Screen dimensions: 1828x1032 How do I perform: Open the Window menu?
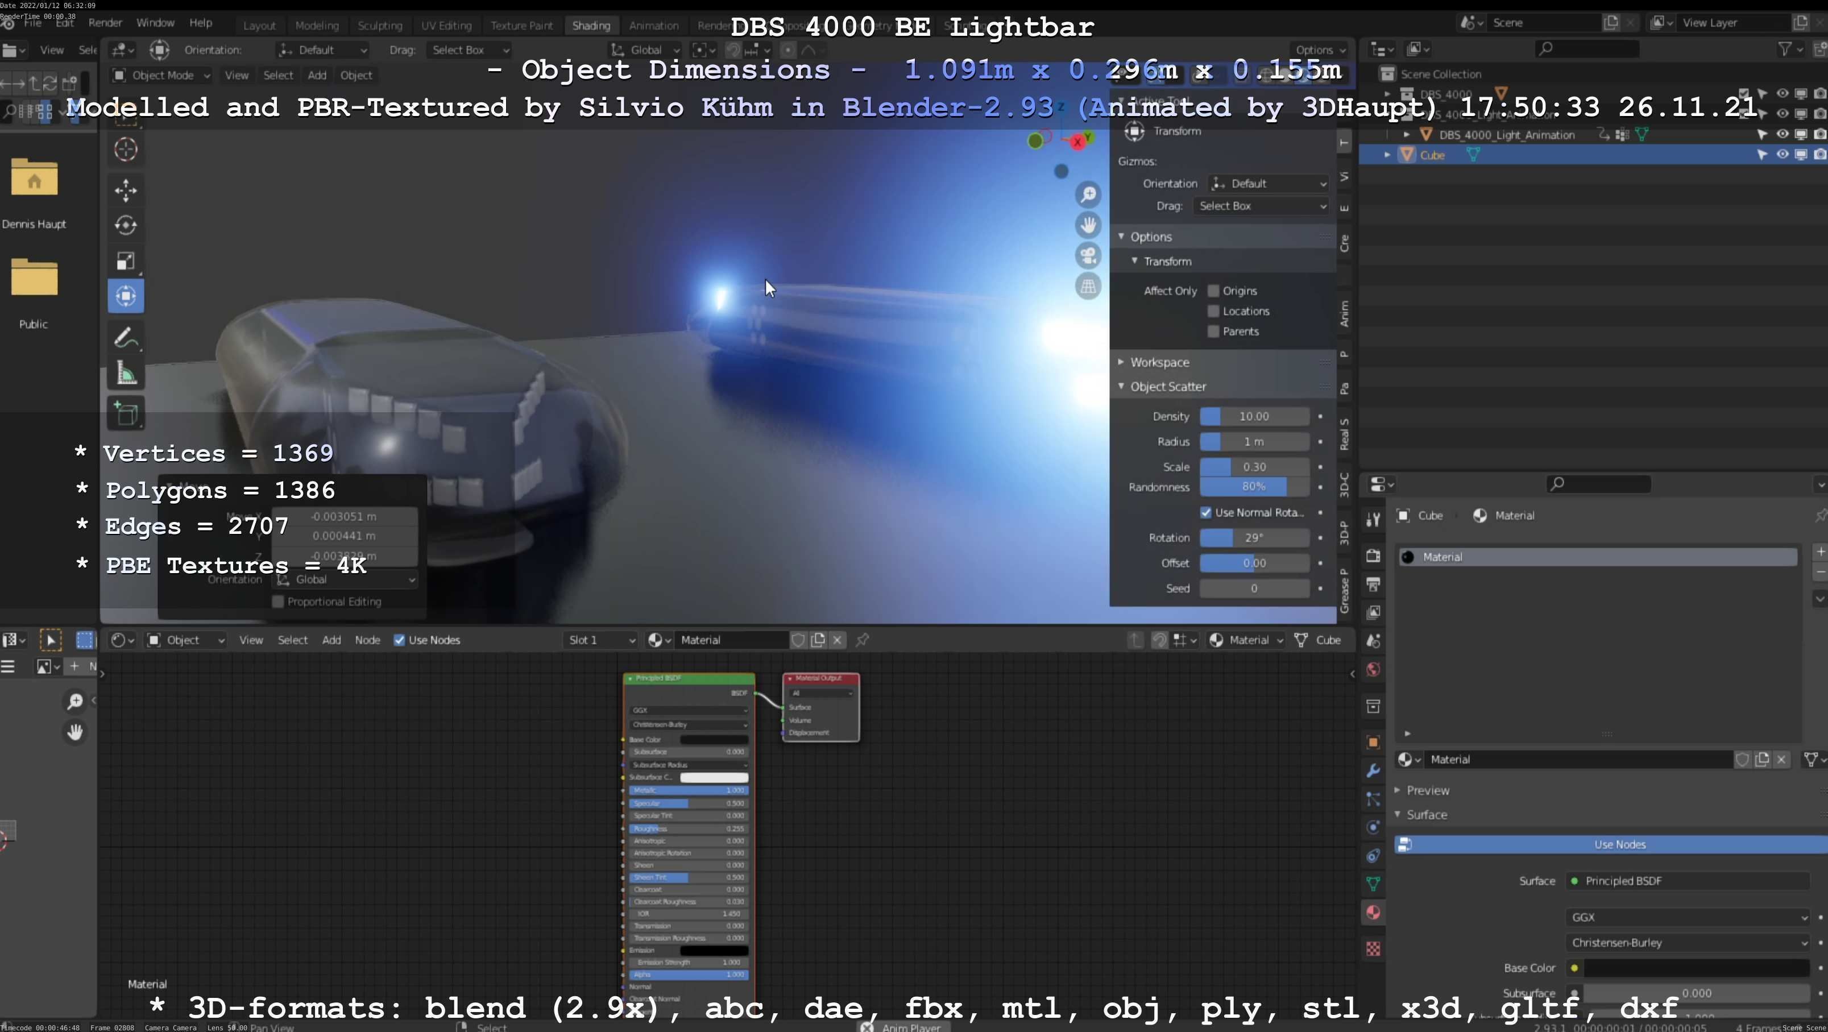point(155,23)
